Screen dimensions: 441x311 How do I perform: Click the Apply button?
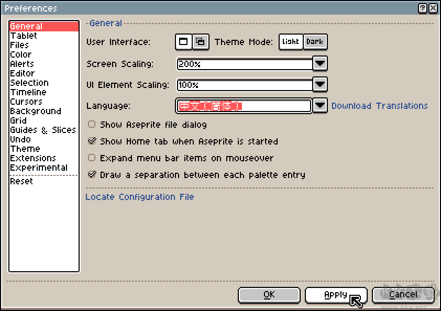point(336,295)
